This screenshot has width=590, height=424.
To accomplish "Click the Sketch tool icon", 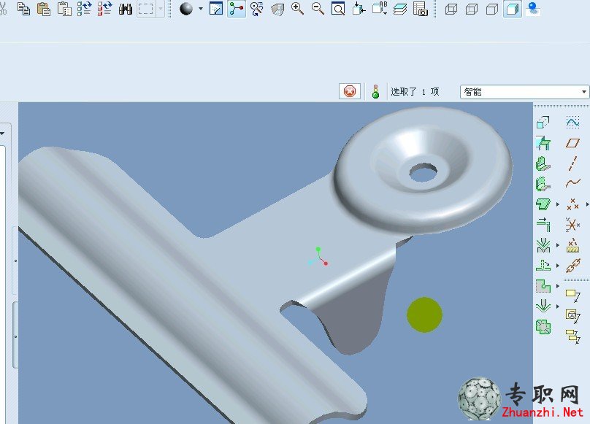I will pyautogui.click(x=572, y=122).
